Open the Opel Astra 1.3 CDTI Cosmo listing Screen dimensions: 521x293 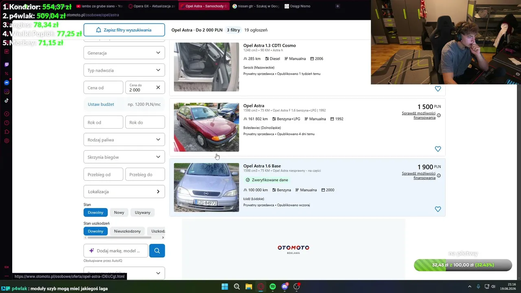coord(269,46)
